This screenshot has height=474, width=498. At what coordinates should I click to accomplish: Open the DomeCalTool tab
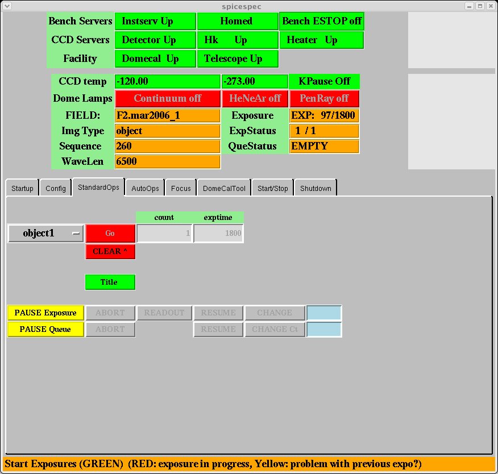click(224, 188)
